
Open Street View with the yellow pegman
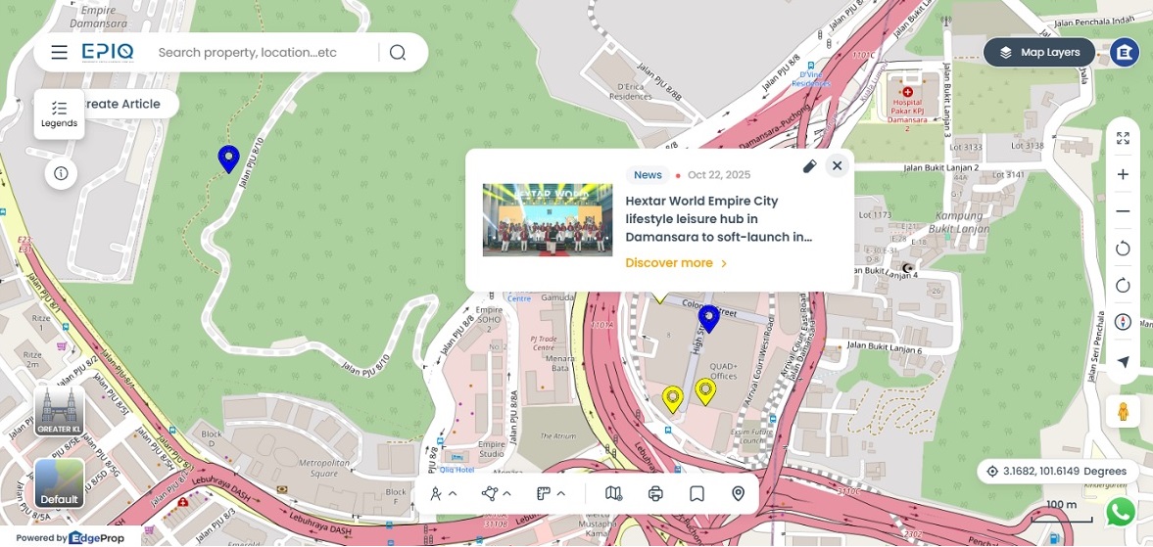click(x=1123, y=411)
